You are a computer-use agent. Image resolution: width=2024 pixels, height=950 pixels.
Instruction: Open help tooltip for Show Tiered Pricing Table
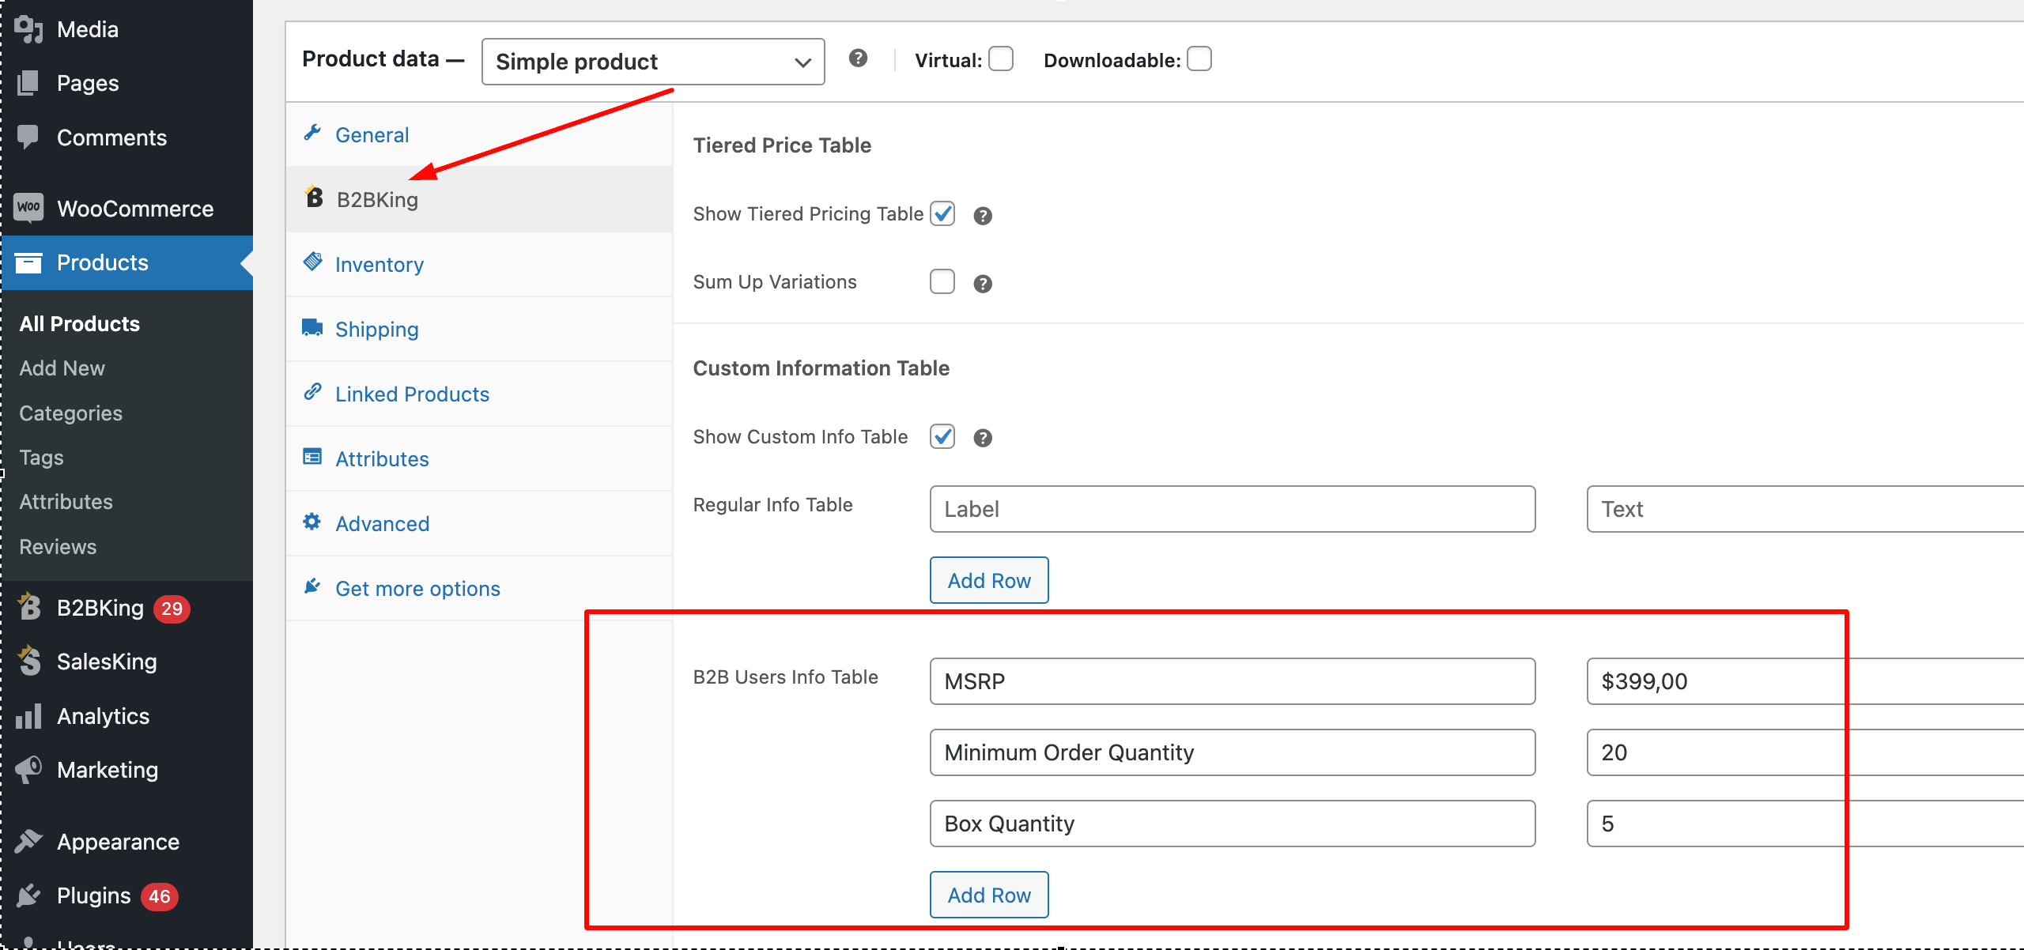[983, 216]
